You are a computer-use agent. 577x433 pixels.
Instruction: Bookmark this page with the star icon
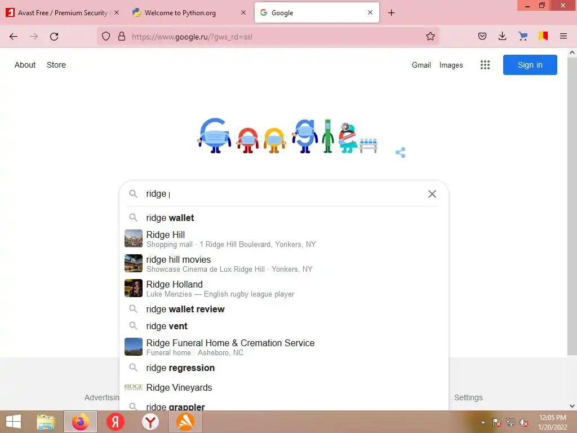[430, 37]
